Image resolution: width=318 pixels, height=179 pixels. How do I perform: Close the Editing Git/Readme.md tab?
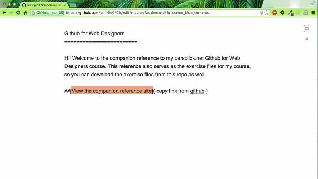coord(64,5)
